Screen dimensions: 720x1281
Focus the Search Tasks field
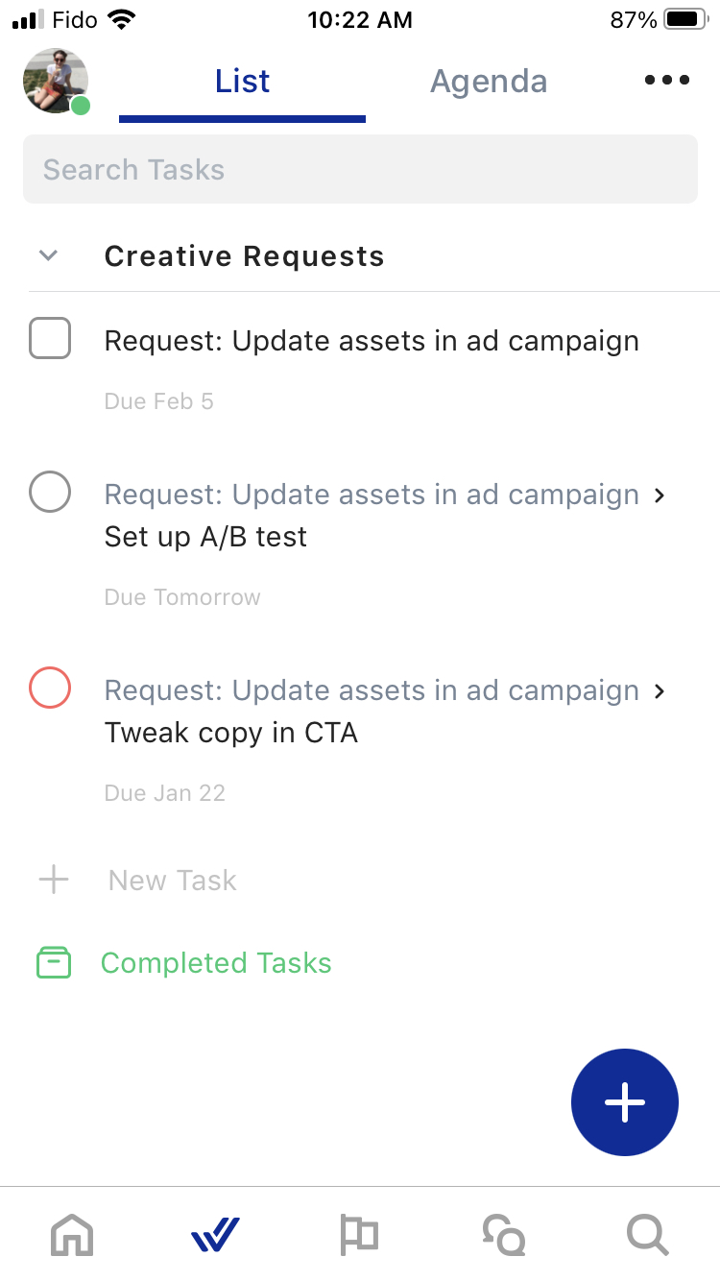(x=360, y=169)
